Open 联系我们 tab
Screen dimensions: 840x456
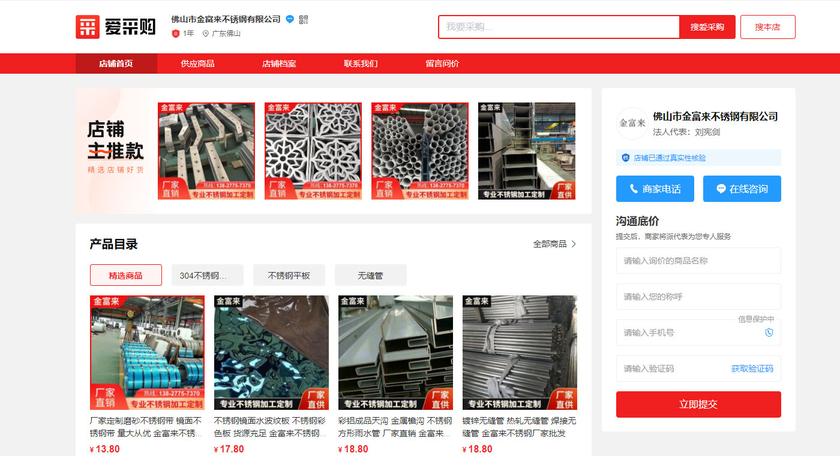pos(361,64)
